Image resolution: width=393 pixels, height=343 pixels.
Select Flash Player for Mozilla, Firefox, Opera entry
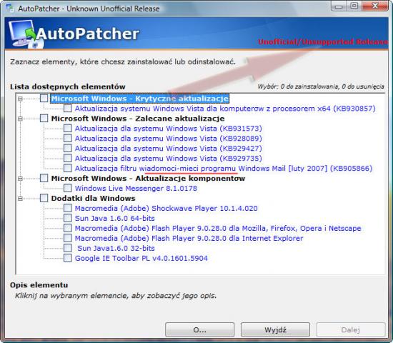(x=218, y=228)
